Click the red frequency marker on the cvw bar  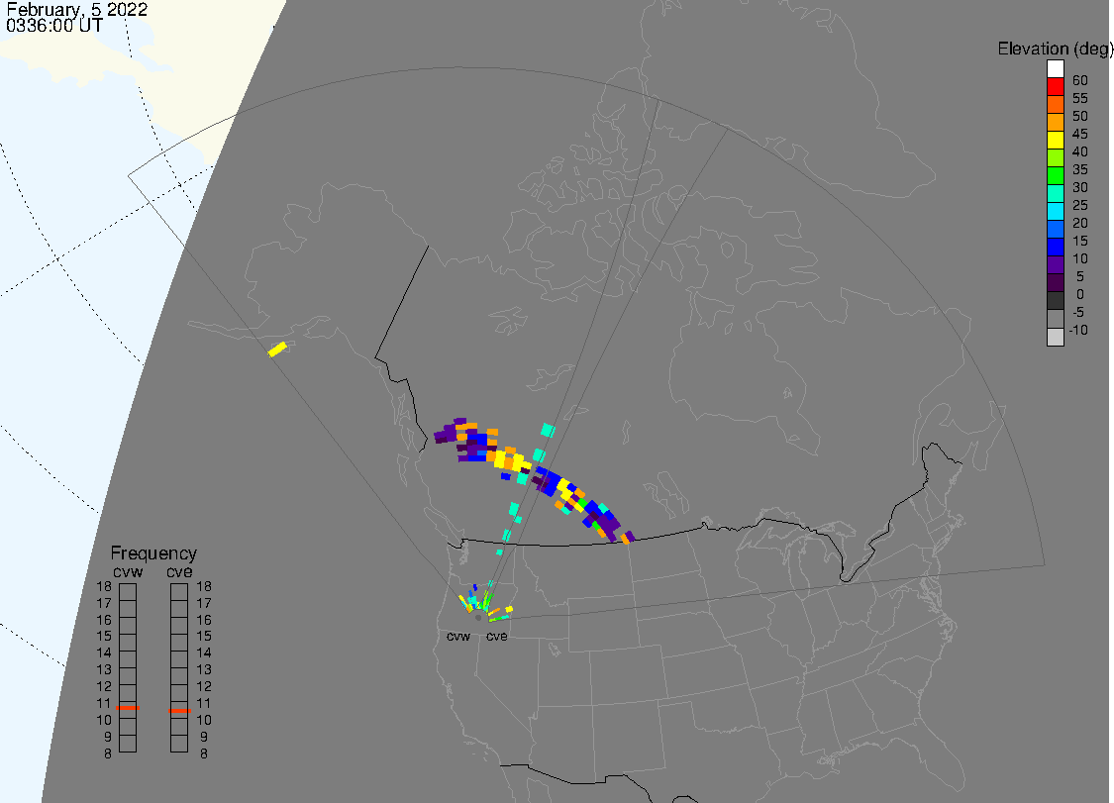point(128,708)
